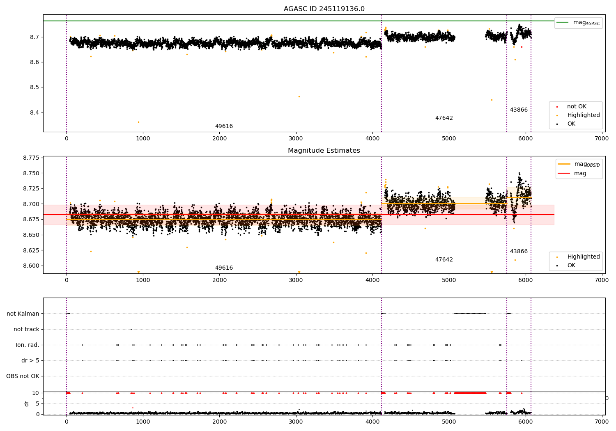Screen dimensions: 616x431
Task: Click the 8.625 tick on Magnitude Estimates y-axis
Action: (x=32, y=250)
